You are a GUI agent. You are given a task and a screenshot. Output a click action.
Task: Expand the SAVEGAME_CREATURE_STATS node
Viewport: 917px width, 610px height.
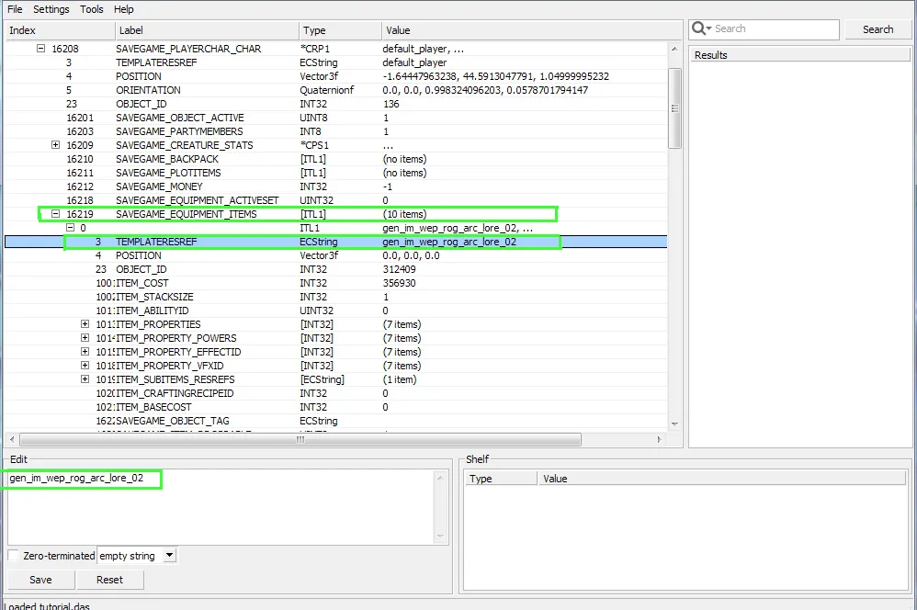(56, 145)
